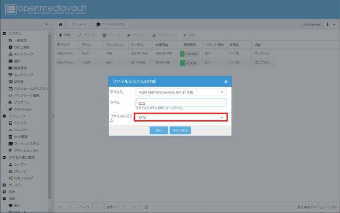This screenshot has height=213, width=340.
Task: Confirm with the はい button
Action: 158,130
